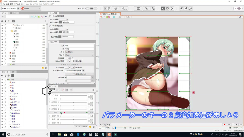Select the brush selection tool in toolbar
The image size is (244, 137).
point(172,9)
